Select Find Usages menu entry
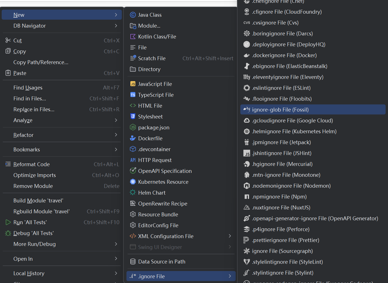Viewport: 388px width, 283px height. click(x=62, y=88)
